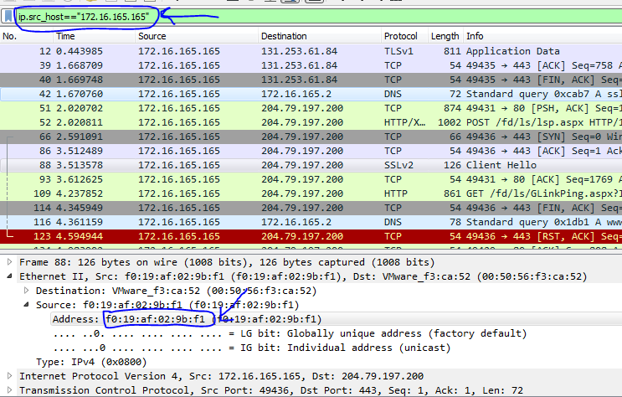Click length 126 in packet 88 row
Viewport: 622px width, 397px height.
click(452, 165)
